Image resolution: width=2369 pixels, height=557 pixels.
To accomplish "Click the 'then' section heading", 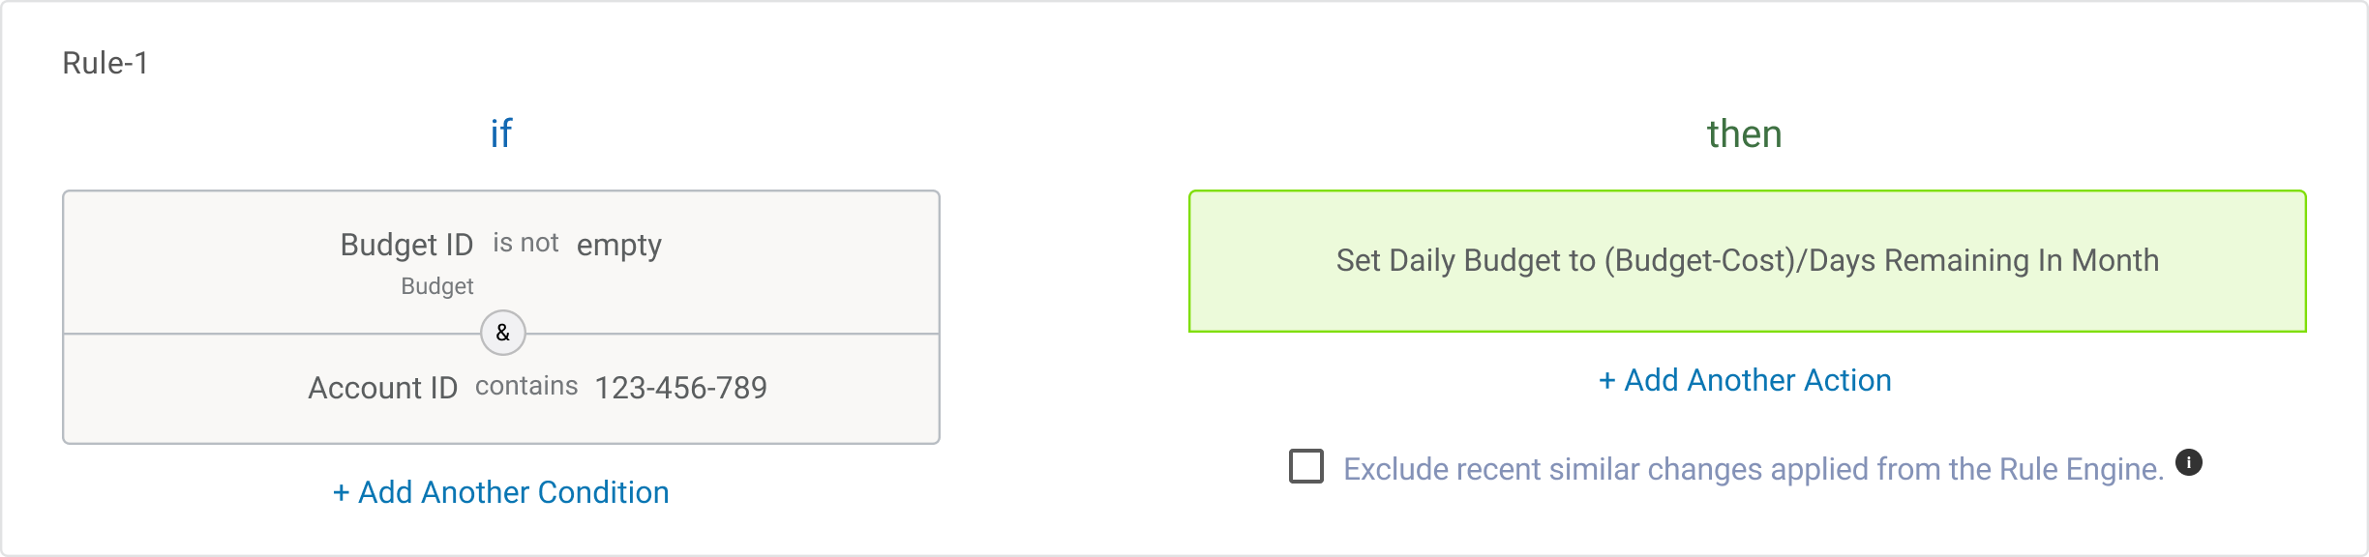I will pyautogui.click(x=1745, y=133).
